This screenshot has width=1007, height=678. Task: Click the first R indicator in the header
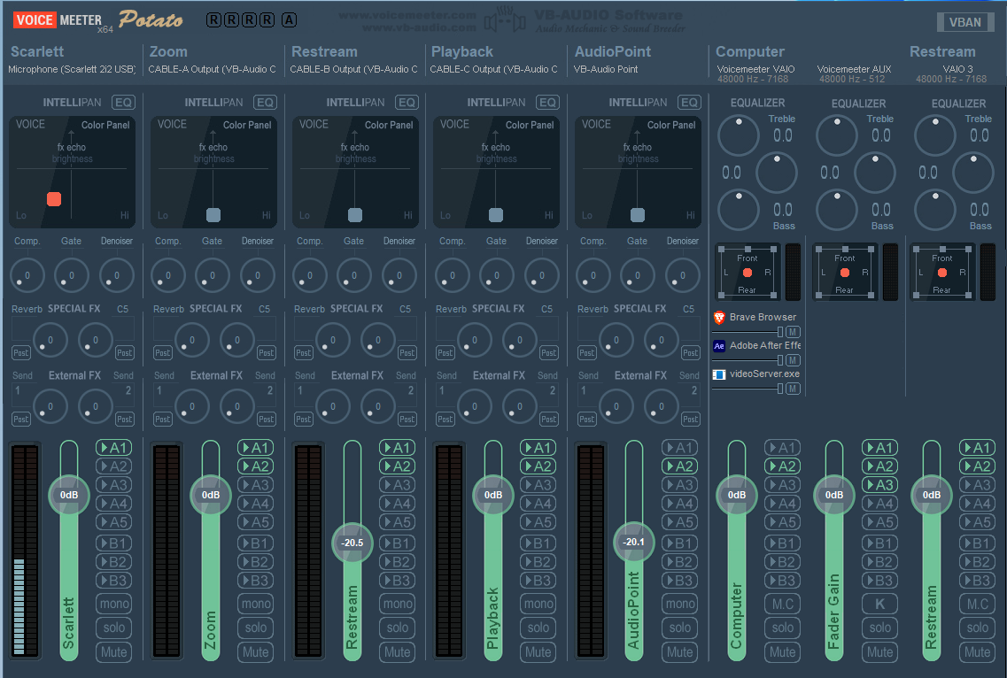(213, 19)
